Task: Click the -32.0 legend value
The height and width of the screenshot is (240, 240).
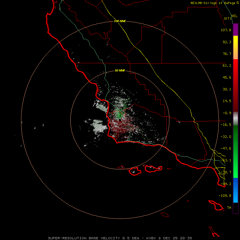Action: click(226, 137)
